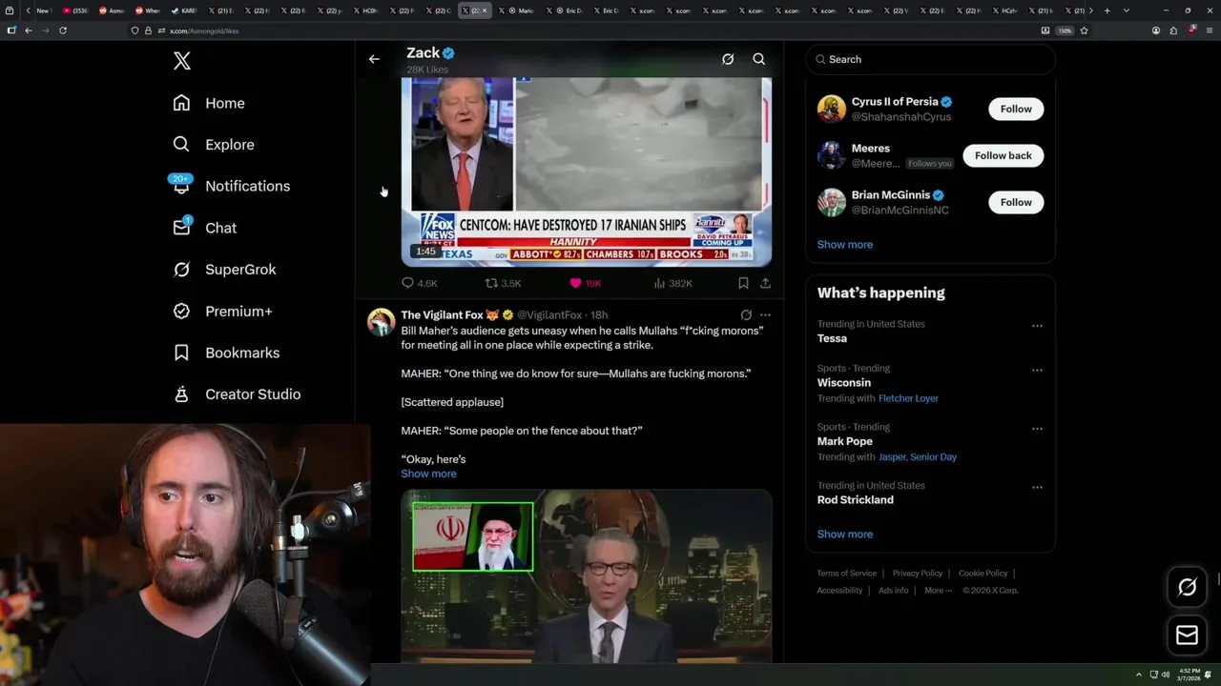The height and width of the screenshot is (686, 1221).
Task: Open Terms of Service footer link
Action: [846, 574]
